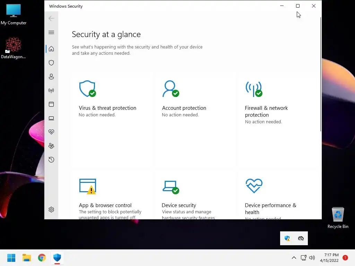Open Account protection person icon in sidebar

pos(51,77)
